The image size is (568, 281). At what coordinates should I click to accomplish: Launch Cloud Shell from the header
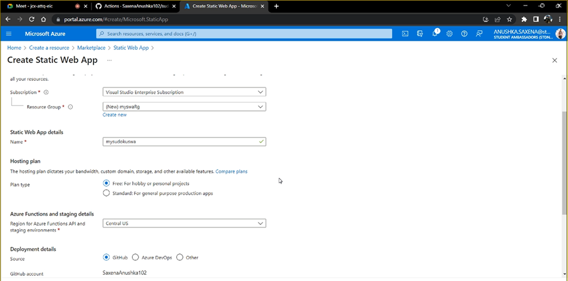[405, 34]
